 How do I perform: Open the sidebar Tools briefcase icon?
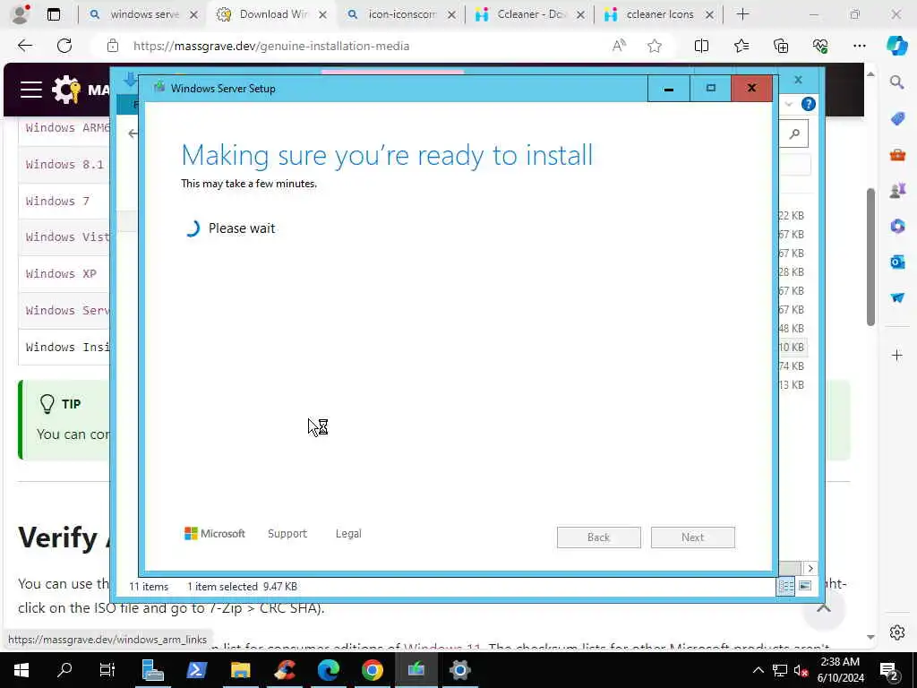click(x=897, y=155)
